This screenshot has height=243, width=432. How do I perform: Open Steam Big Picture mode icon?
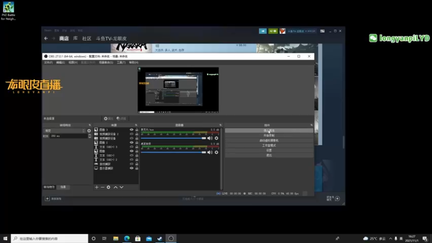coord(322,31)
